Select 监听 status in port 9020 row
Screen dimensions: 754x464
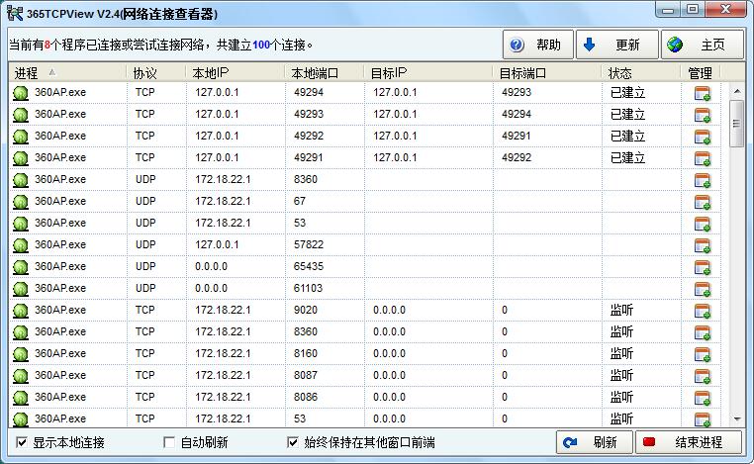(621, 310)
